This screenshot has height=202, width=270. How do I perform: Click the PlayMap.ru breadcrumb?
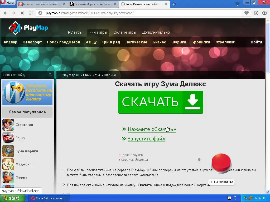[x=70, y=75]
